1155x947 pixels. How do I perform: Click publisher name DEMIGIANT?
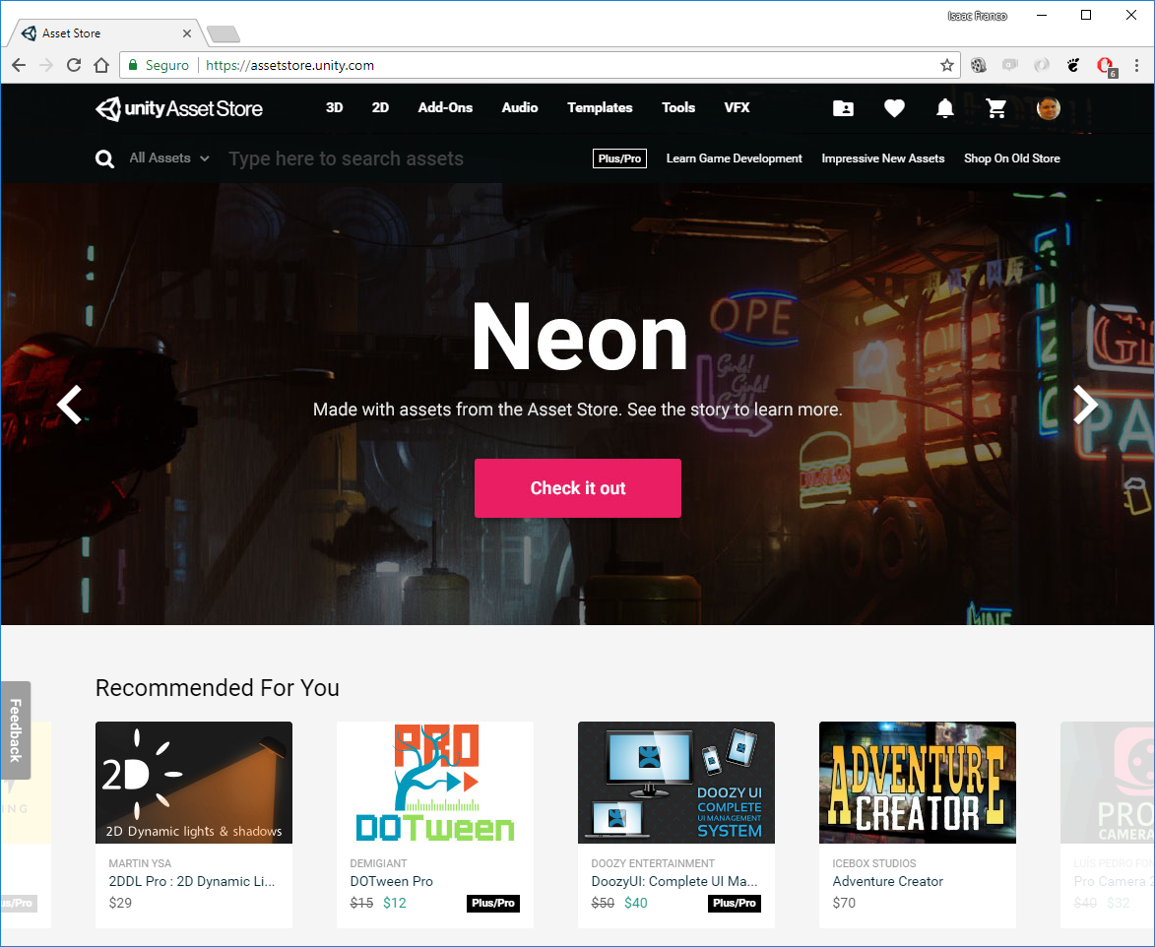point(379,863)
